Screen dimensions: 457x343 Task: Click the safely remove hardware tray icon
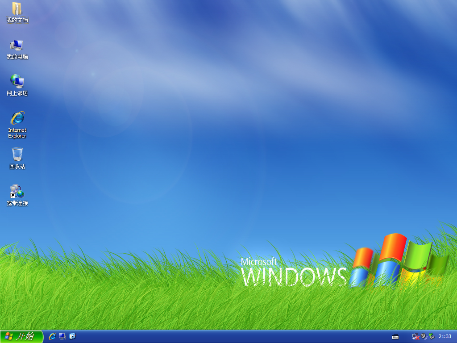[x=432, y=336]
